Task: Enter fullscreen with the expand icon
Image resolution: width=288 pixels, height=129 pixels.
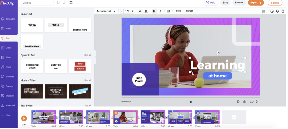Action: (71, 3)
